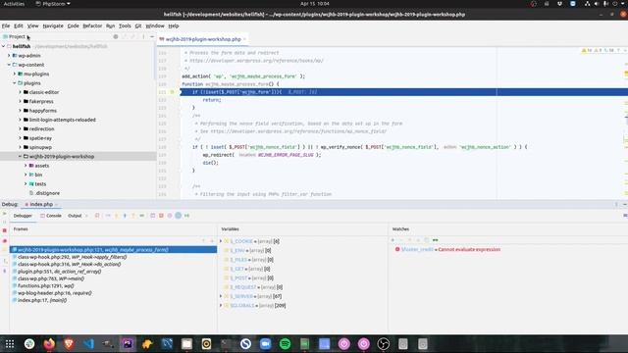
Task: Click Resume Program icon in debug sidebar
Action: coord(4,214)
